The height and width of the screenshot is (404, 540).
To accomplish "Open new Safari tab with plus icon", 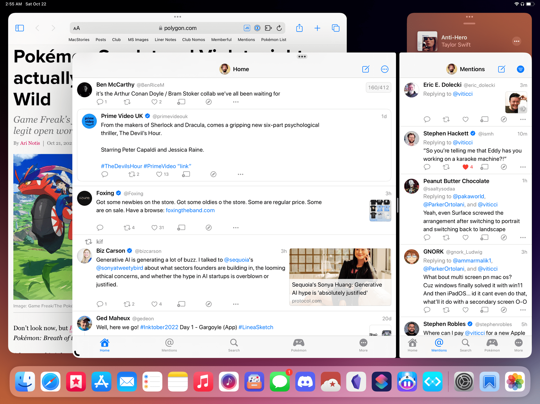I will (x=317, y=28).
